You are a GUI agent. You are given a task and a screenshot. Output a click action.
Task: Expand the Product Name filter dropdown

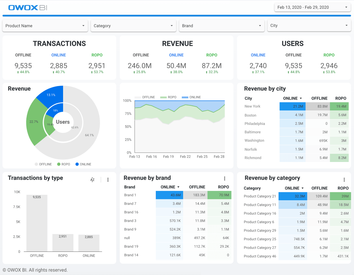point(45,26)
